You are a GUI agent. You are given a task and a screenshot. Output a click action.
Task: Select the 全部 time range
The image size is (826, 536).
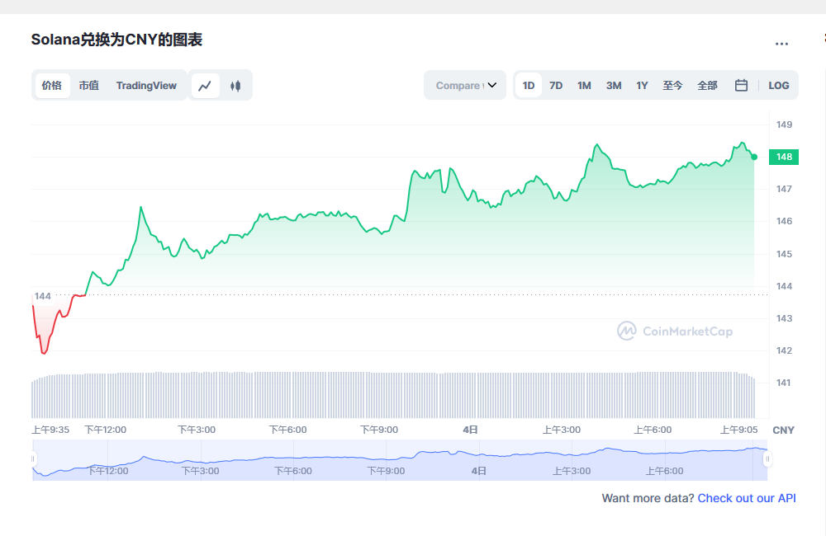click(x=708, y=85)
